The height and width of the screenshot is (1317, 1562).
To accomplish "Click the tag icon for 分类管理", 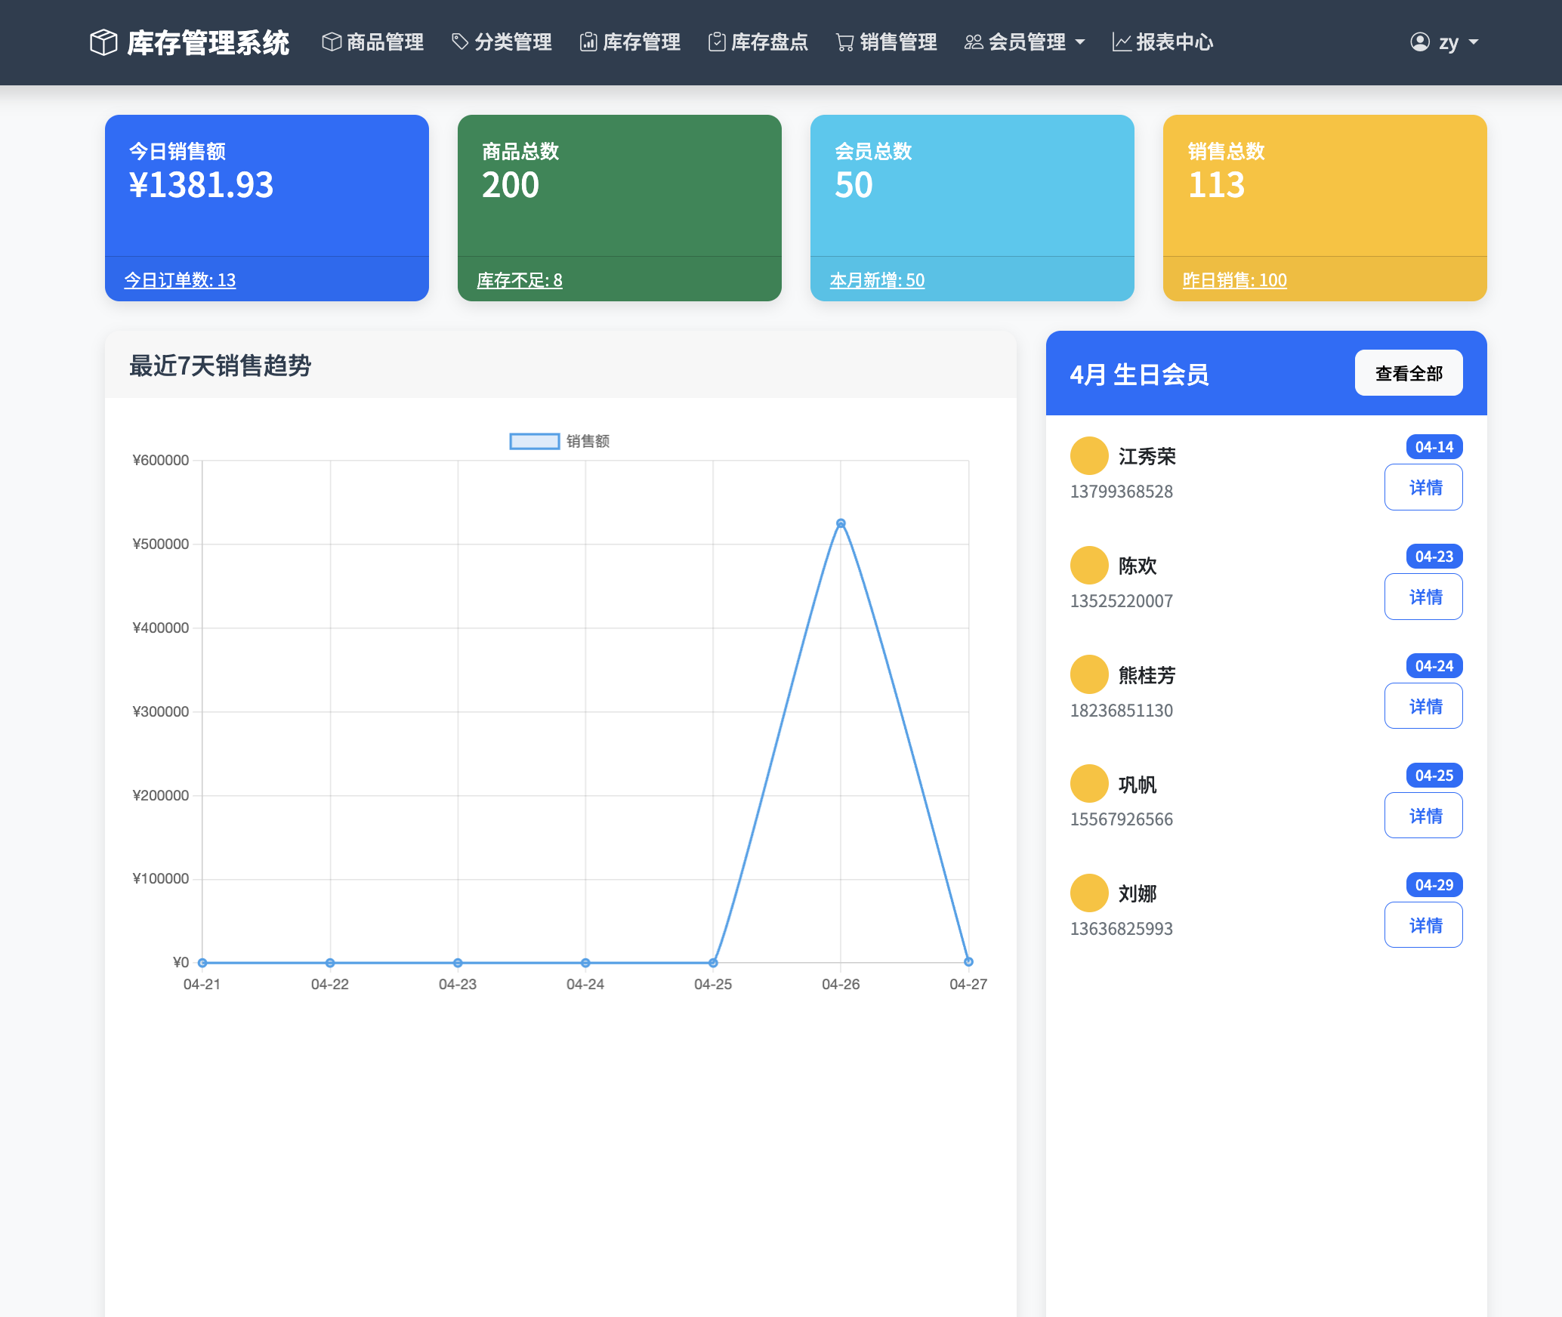I will [x=459, y=42].
